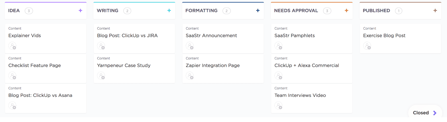Assign a member to Team Interviews Video
Image resolution: width=447 pixels, height=122 pixels.
[278, 106]
